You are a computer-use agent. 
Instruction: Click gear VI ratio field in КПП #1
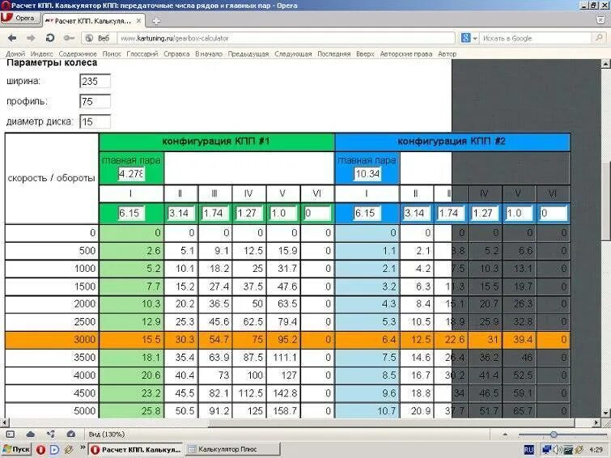pyautogui.click(x=317, y=213)
